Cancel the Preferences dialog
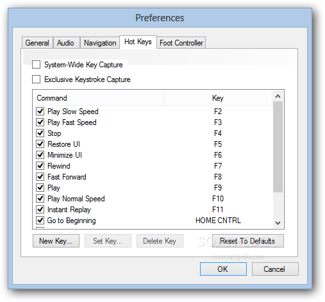Screen dimensions: 325x302 pyautogui.click(x=275, y=269)
